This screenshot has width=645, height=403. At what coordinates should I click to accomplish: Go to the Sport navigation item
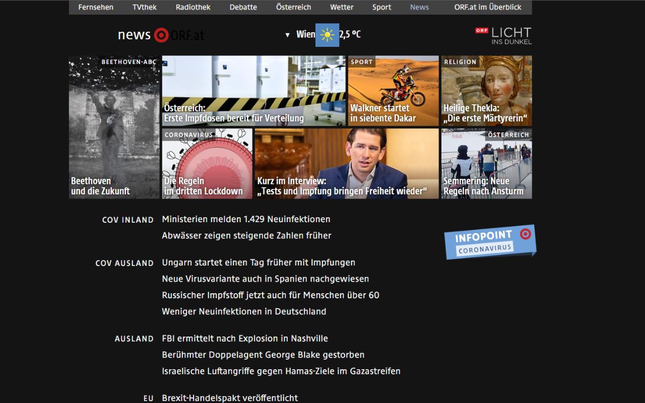point(382,7)
